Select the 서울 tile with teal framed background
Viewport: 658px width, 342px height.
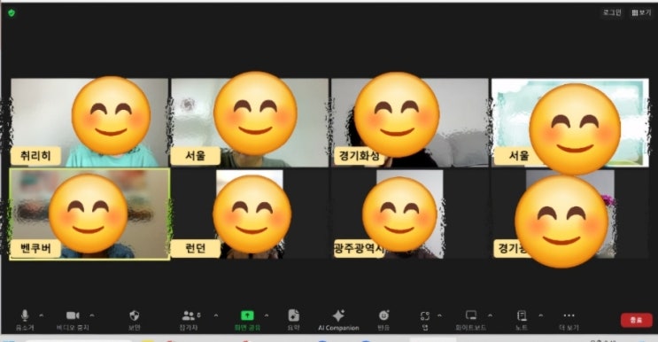click(569, 122)
